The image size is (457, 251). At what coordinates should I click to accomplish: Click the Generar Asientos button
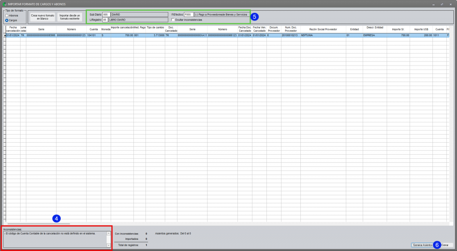tap(422, 245)
